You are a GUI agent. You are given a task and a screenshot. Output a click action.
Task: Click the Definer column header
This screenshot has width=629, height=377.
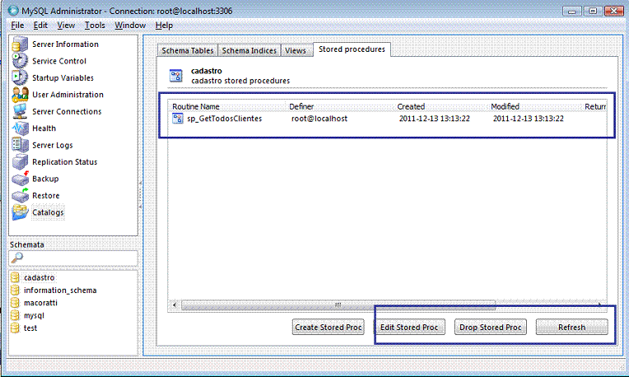point(342,106)
